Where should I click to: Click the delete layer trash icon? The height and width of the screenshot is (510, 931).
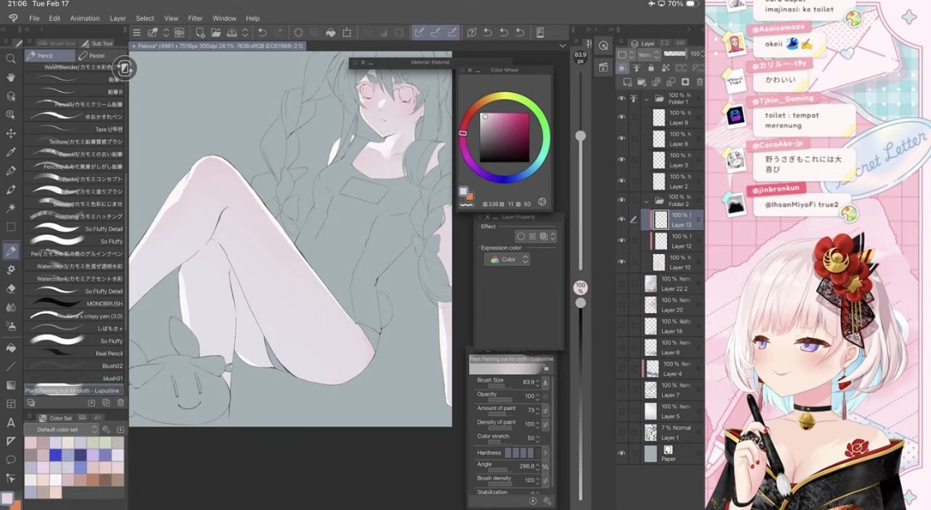pos(699,82)
